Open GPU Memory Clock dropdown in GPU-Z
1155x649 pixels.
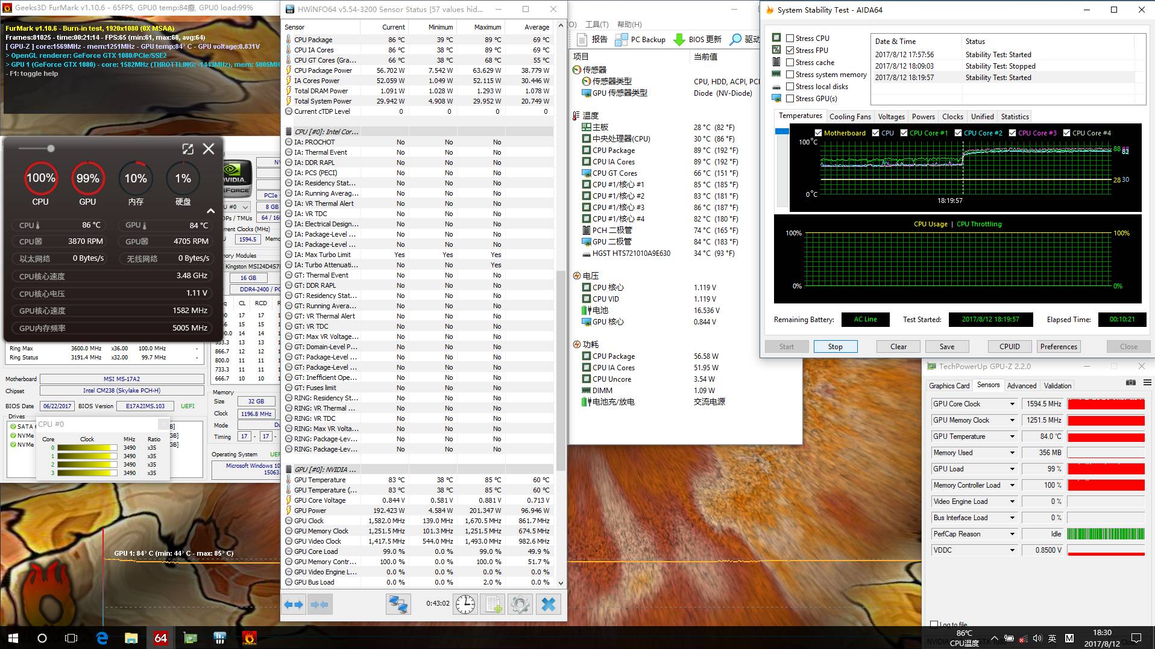pos(1012,420)
